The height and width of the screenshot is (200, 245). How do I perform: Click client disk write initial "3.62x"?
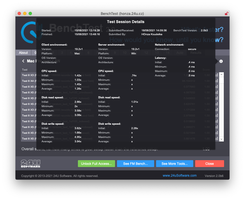tap(78, 128)
